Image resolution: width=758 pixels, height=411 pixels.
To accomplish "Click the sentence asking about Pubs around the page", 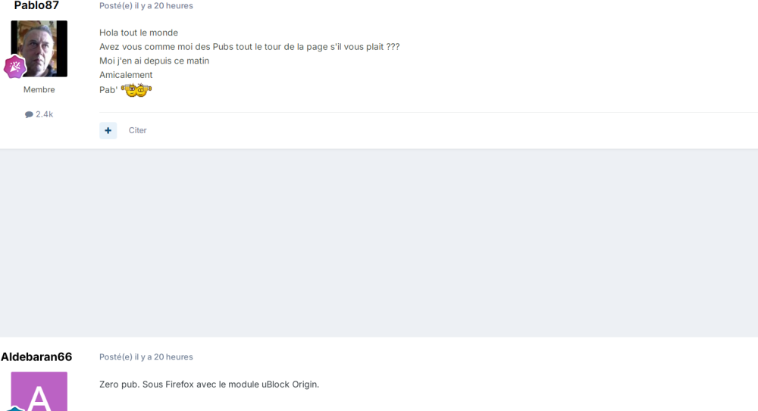I will (x=249, y=47).
